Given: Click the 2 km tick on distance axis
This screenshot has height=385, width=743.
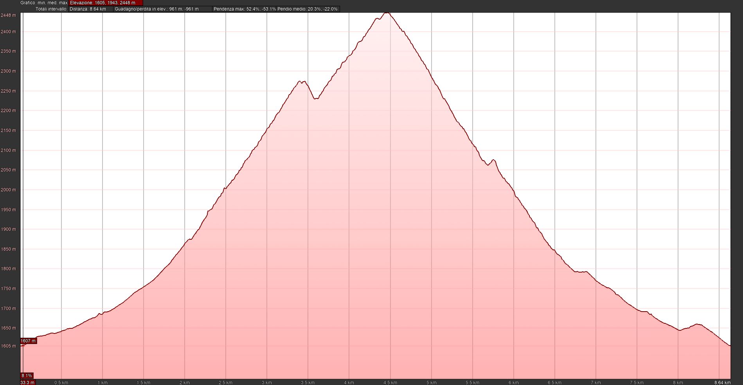Looking at the screenshot, I should [185, 382].
